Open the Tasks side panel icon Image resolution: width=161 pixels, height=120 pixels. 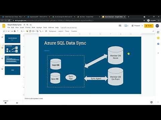pos(158,44)
